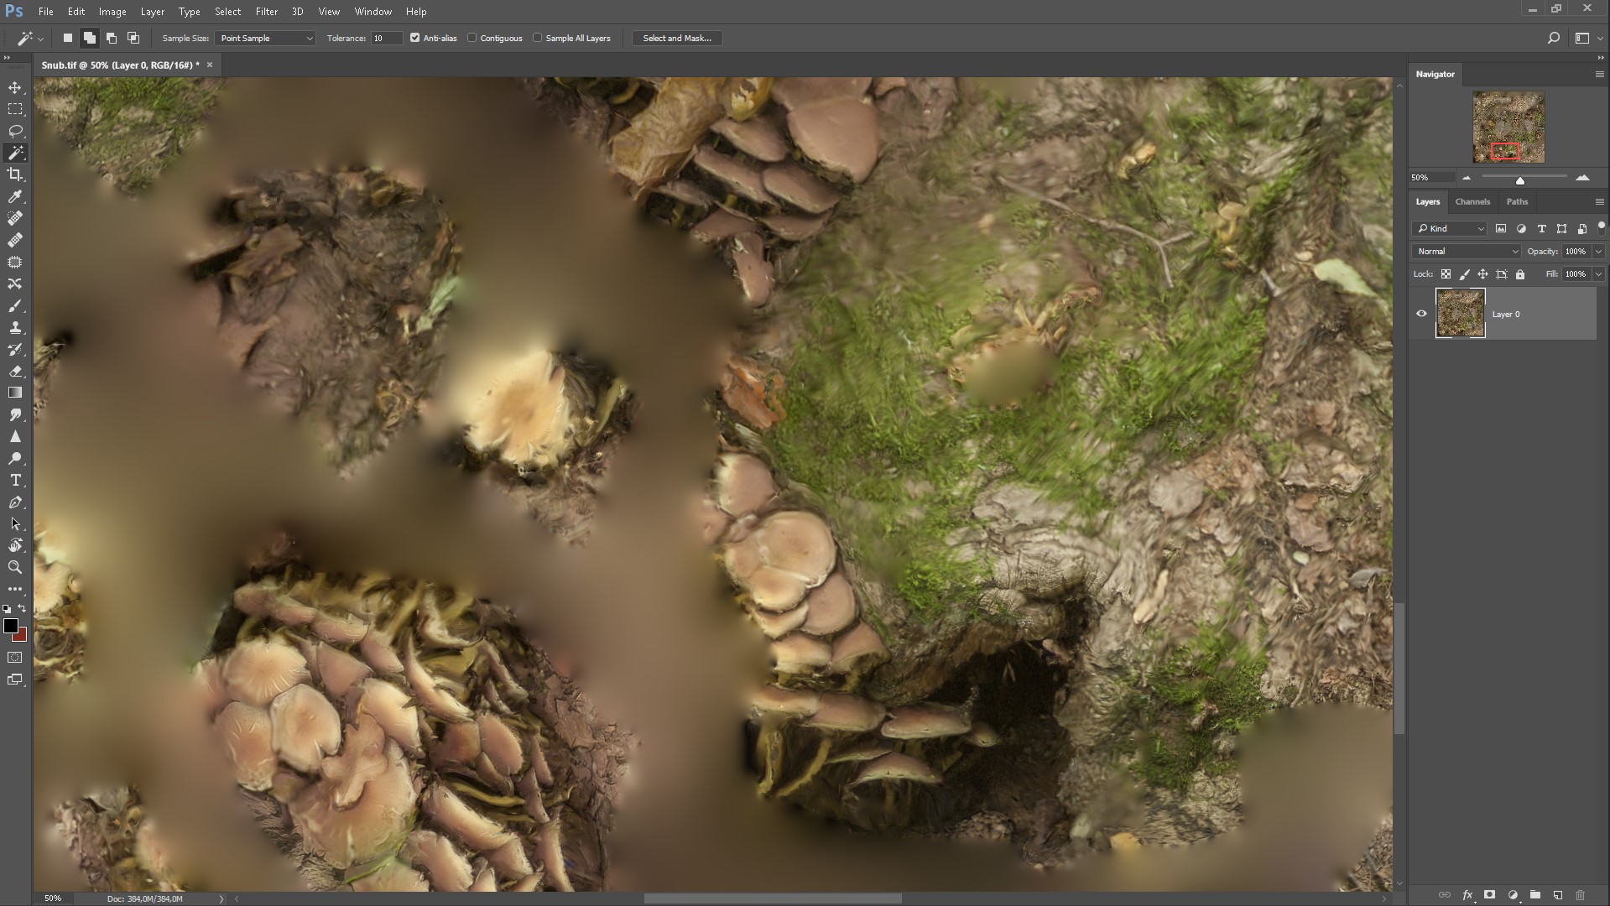Screen dimensions: 1610x906
Task: Open the Filter menu
Action: click(x=266, y=12)
